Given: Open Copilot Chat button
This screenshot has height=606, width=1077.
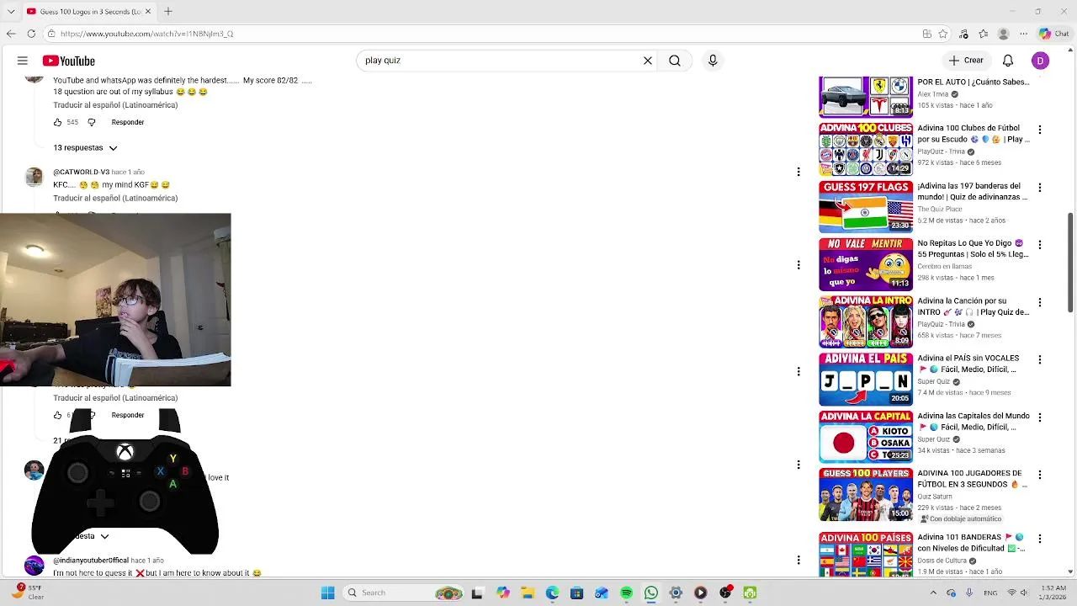Looking at the screenshot, I should pyautogui.click(x=1055, y=34).
